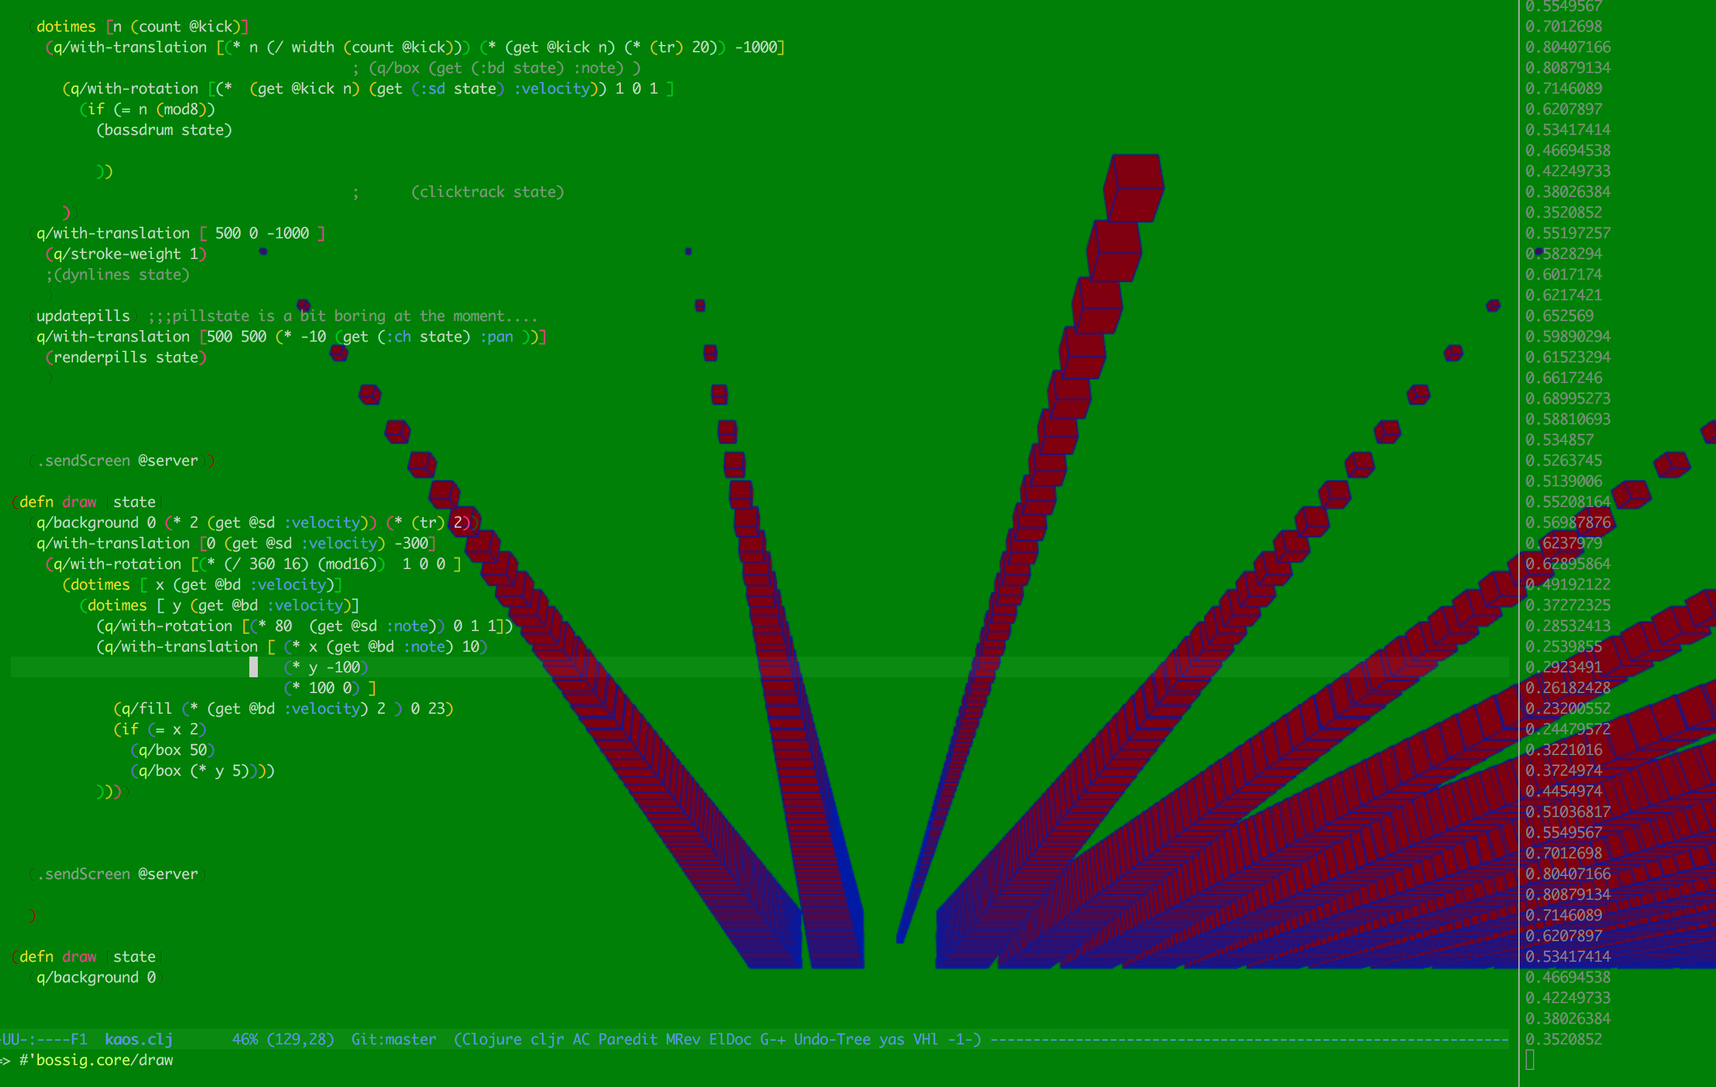Toggle the Undo-Tree minor mode indicator

[832, 1039]
